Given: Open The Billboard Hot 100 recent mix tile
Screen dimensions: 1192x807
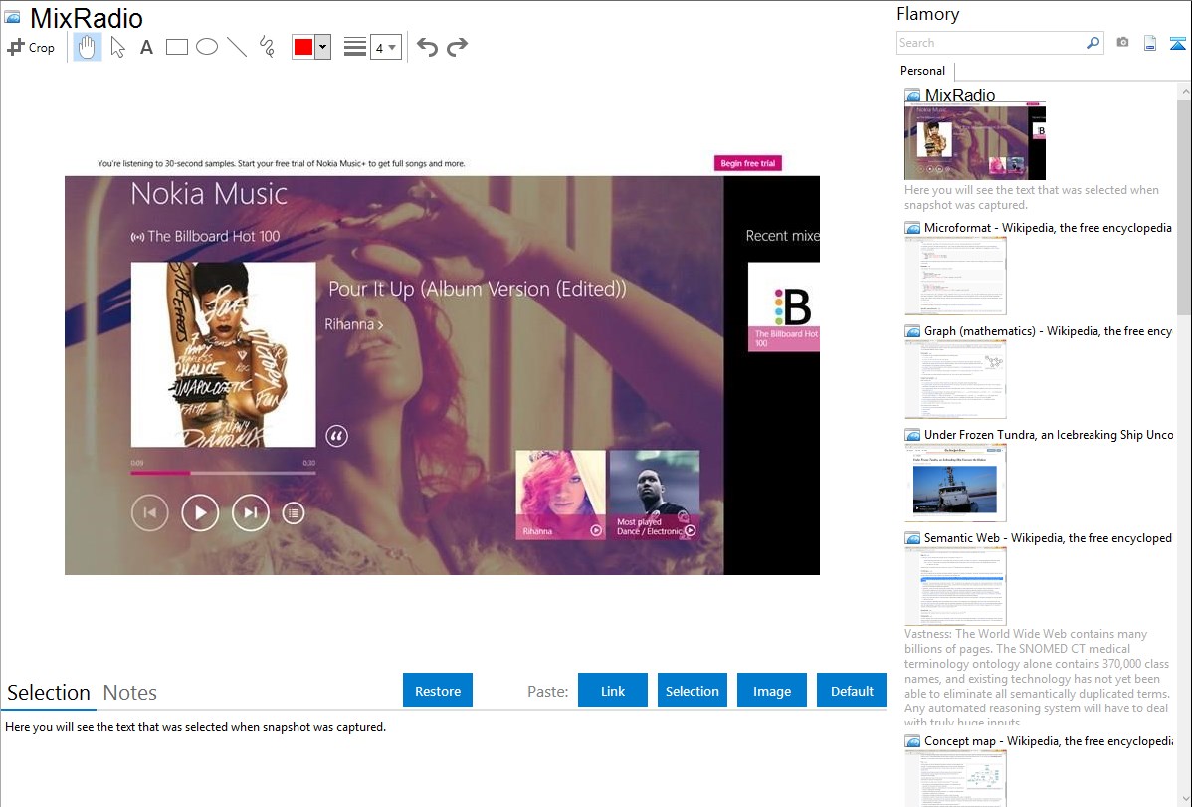Looking at the screenshot, I should point(784,307).
